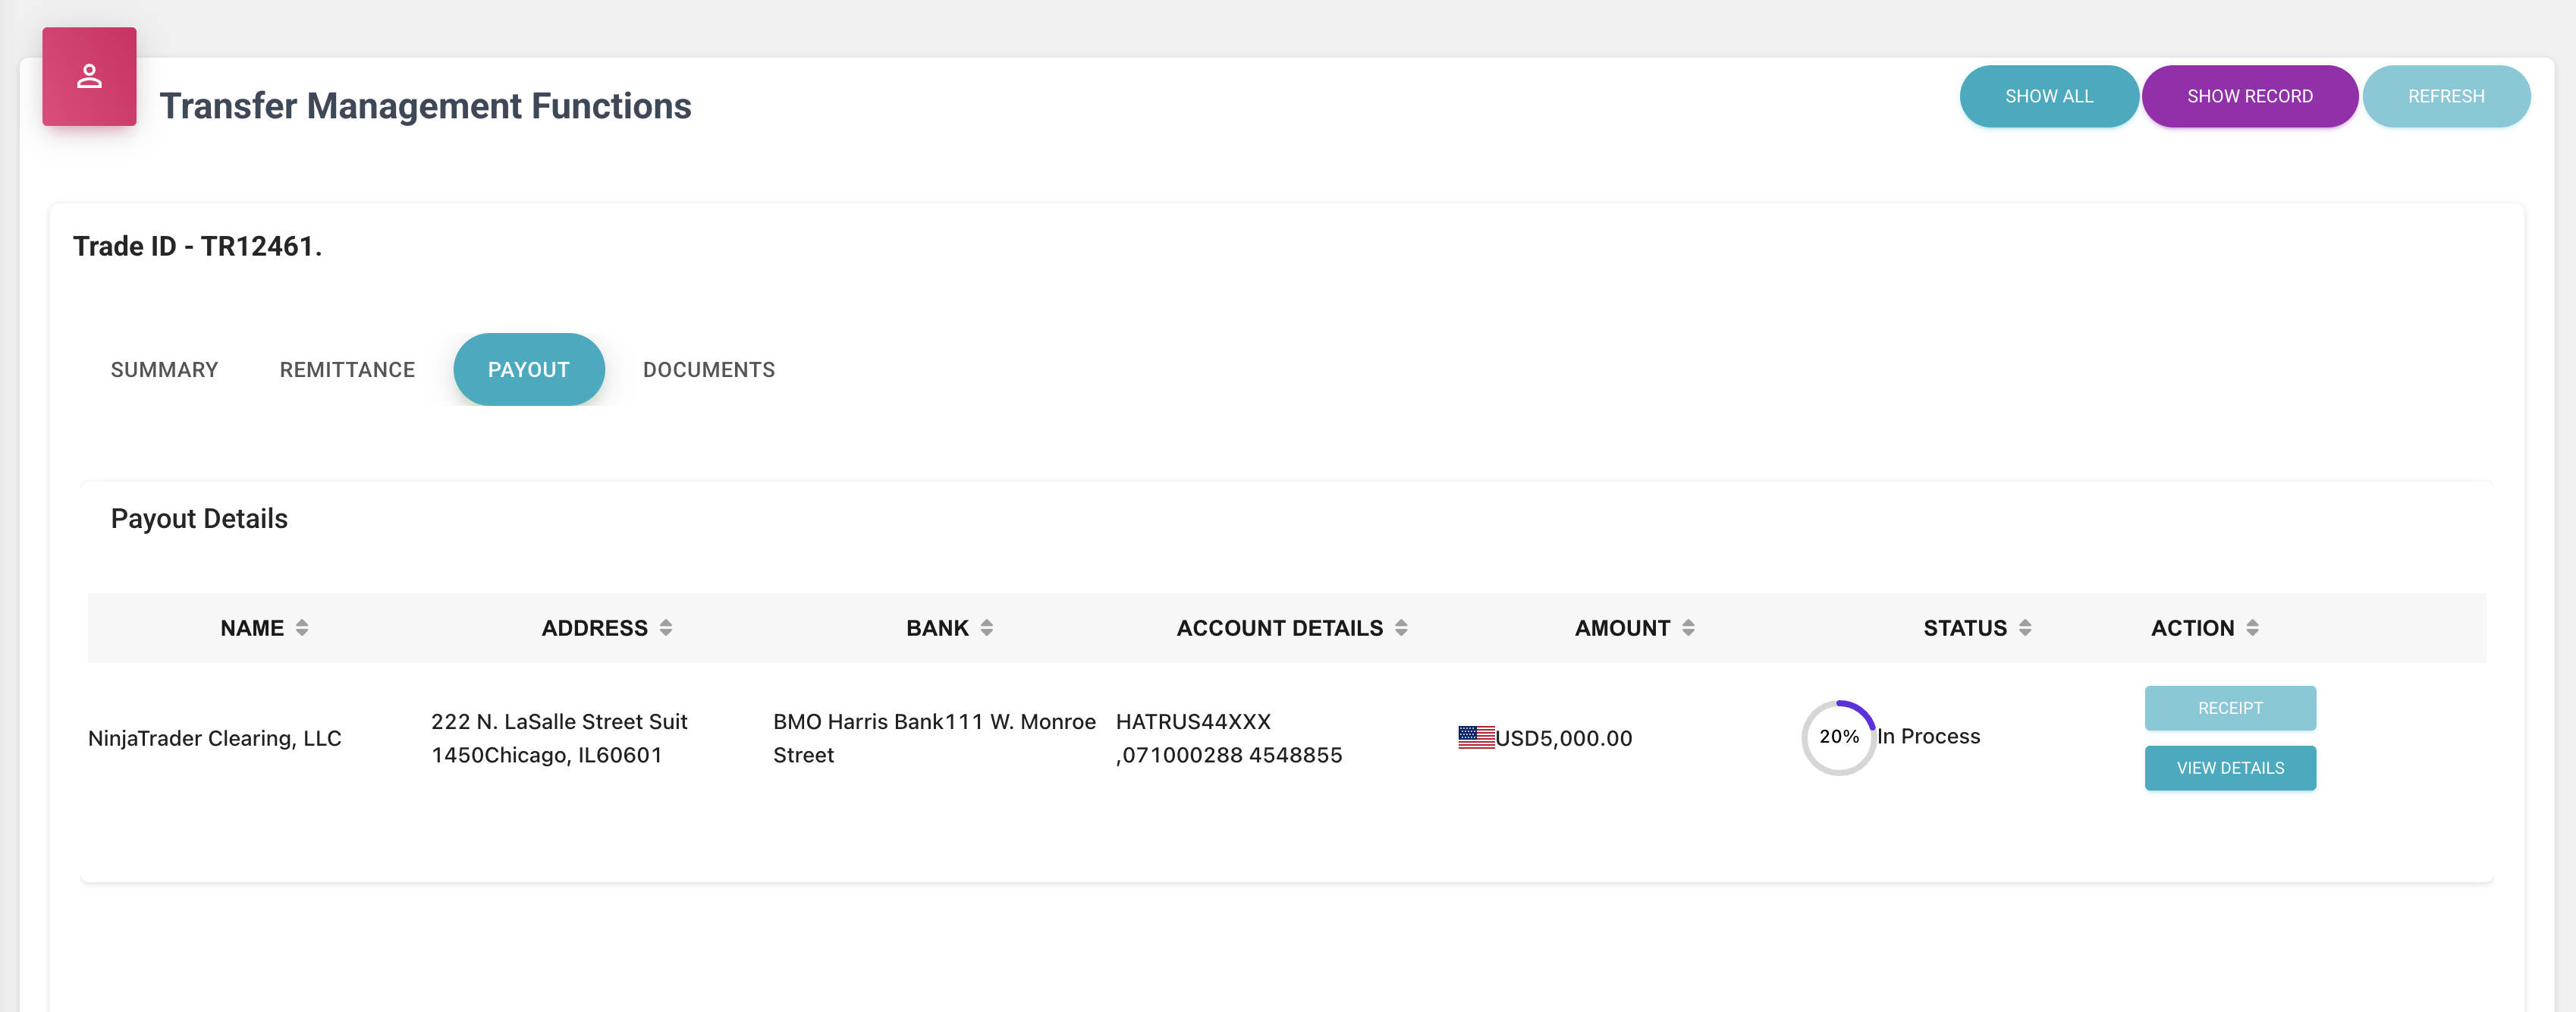
Task: Sort by the Action column arrows
Action: click(2252, 628)
